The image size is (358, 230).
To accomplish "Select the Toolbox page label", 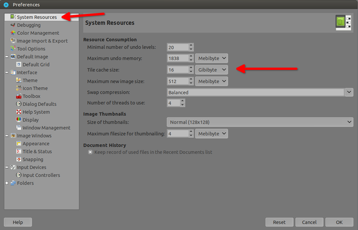I will 31,96.
